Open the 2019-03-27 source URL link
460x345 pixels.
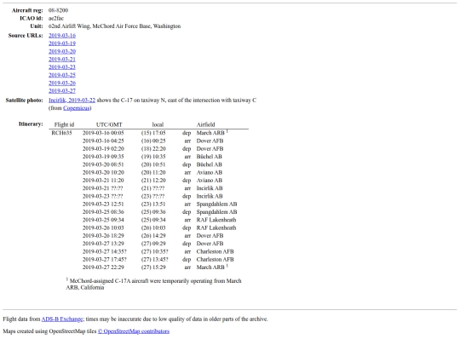point(62,91)
